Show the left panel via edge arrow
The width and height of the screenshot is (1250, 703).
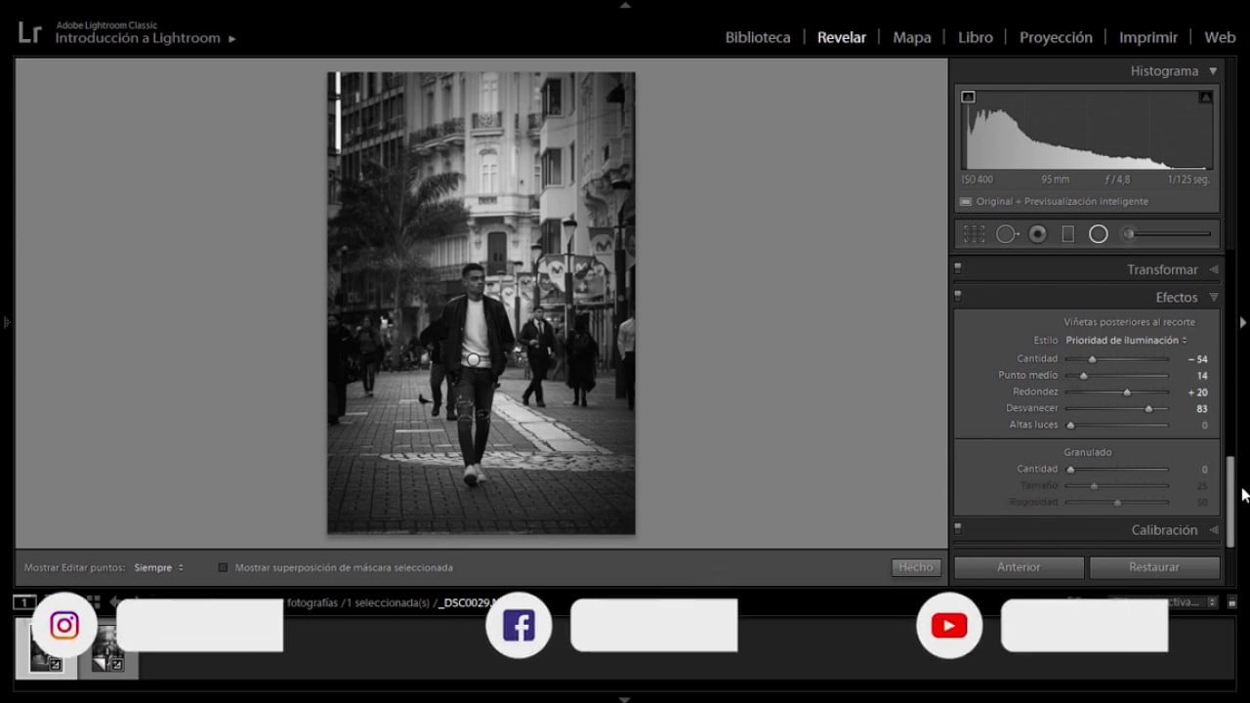tap(6, 321)
